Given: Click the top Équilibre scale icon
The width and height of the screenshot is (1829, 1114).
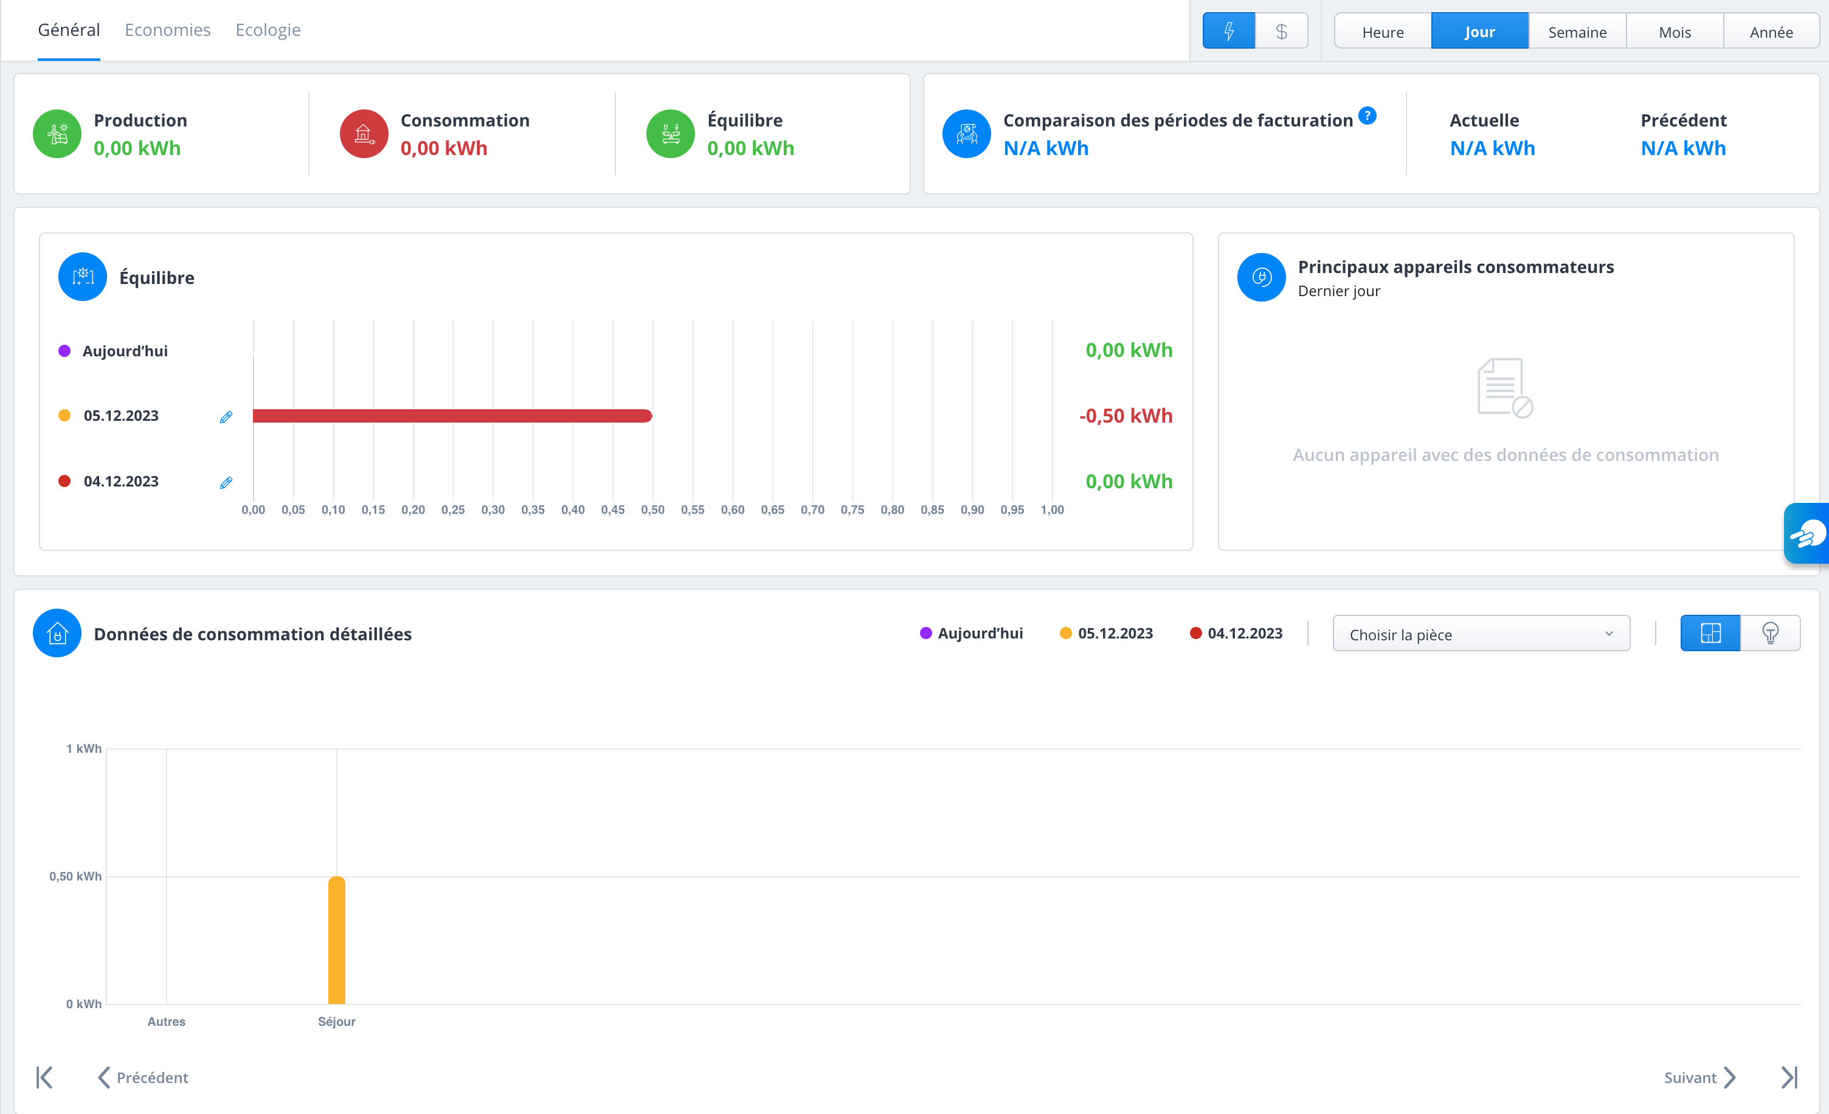Looking at the screenshot, I should tap(670, 134).
